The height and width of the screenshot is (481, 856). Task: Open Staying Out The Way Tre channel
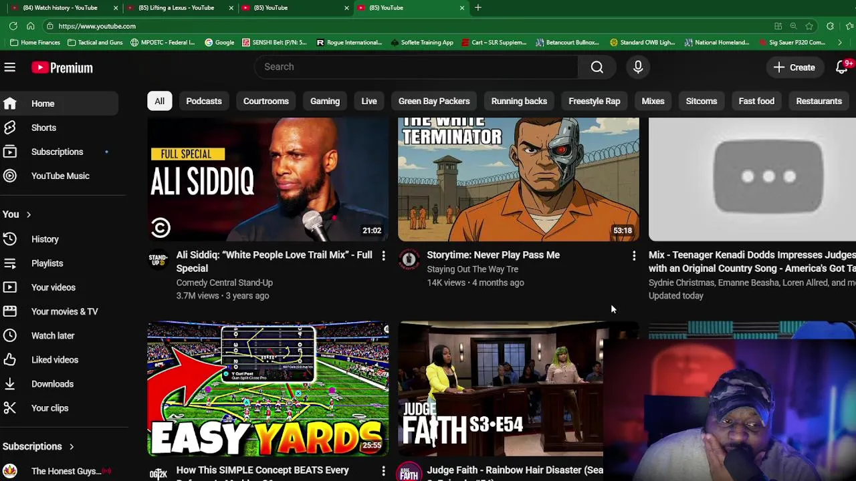(472, 269)
